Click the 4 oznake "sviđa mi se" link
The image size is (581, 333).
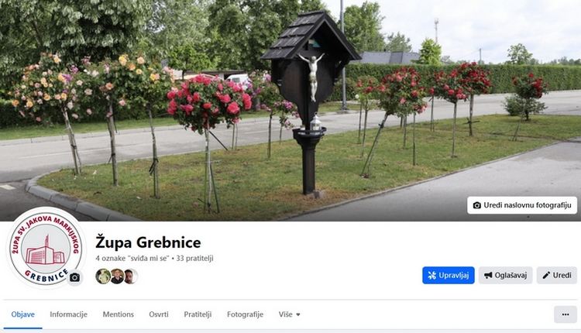(x=132, y=258)
